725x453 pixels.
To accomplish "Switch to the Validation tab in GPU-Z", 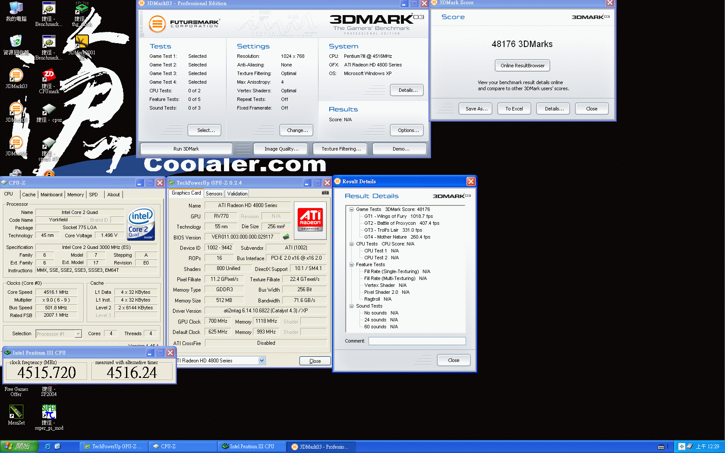I will (237, 194).
